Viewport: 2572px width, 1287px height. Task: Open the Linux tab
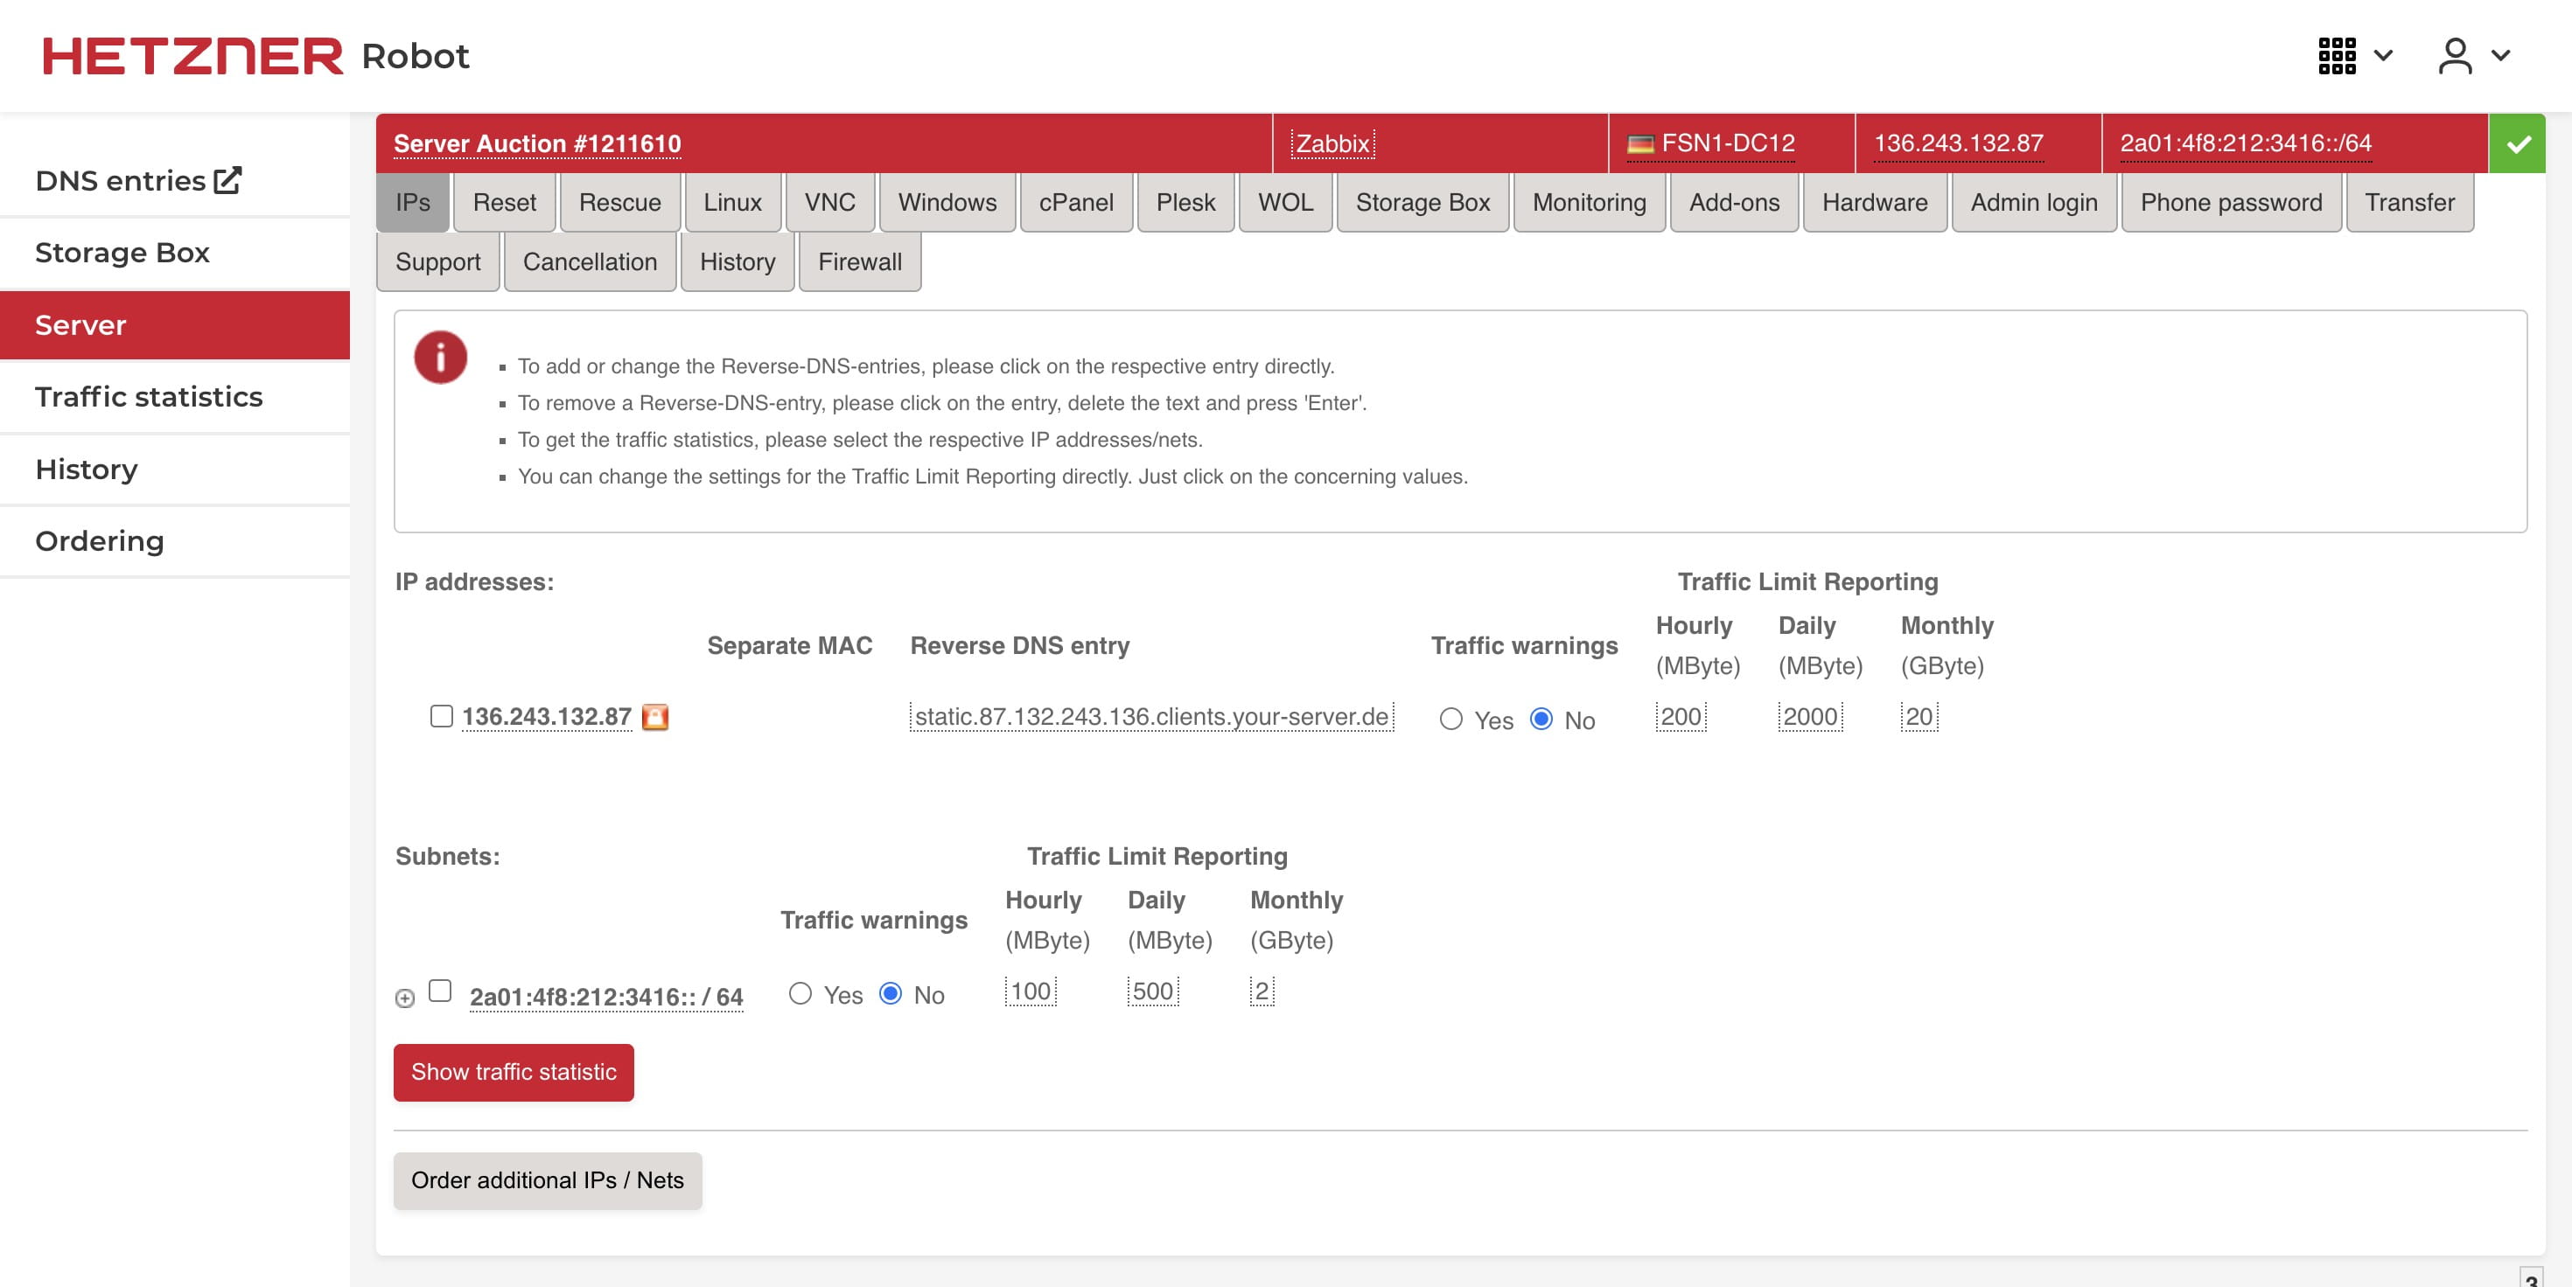(733, 203)
